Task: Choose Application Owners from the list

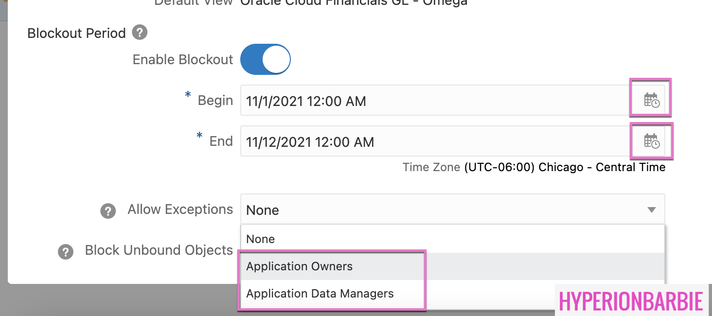Action: pyautogui.click(x=300, y=266)
